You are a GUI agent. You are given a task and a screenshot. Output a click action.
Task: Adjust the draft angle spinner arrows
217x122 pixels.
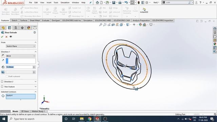pos(34,72)
